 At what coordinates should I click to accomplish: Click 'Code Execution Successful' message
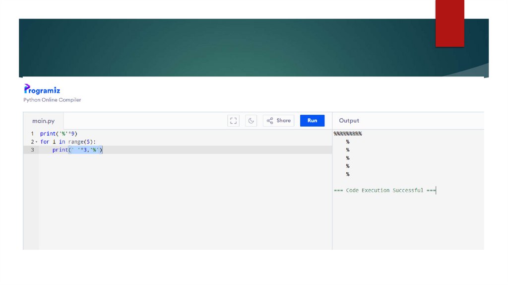pyautogui.click(x=384, y=190)
